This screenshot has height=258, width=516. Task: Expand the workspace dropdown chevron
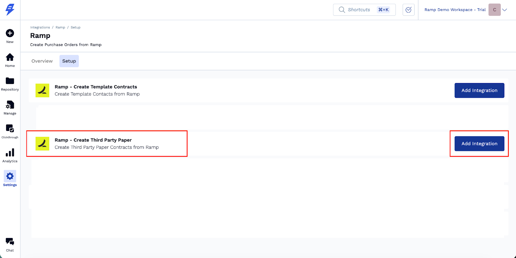click(x=505, y=10)
